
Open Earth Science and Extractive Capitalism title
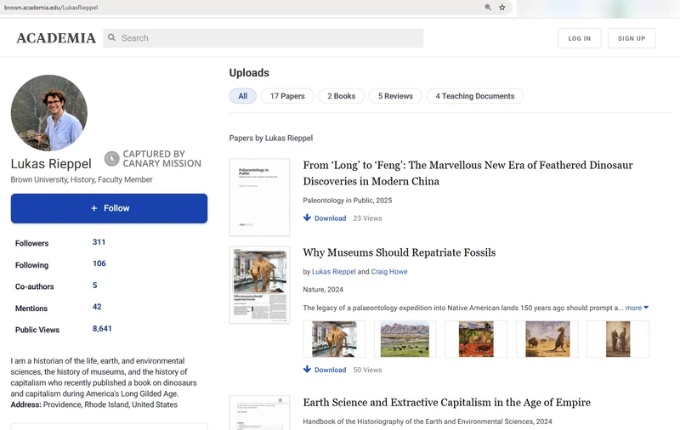point(447,402)
